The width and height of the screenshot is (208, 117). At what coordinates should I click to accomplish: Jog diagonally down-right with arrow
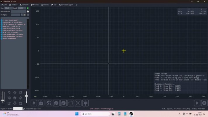point(20,103)
